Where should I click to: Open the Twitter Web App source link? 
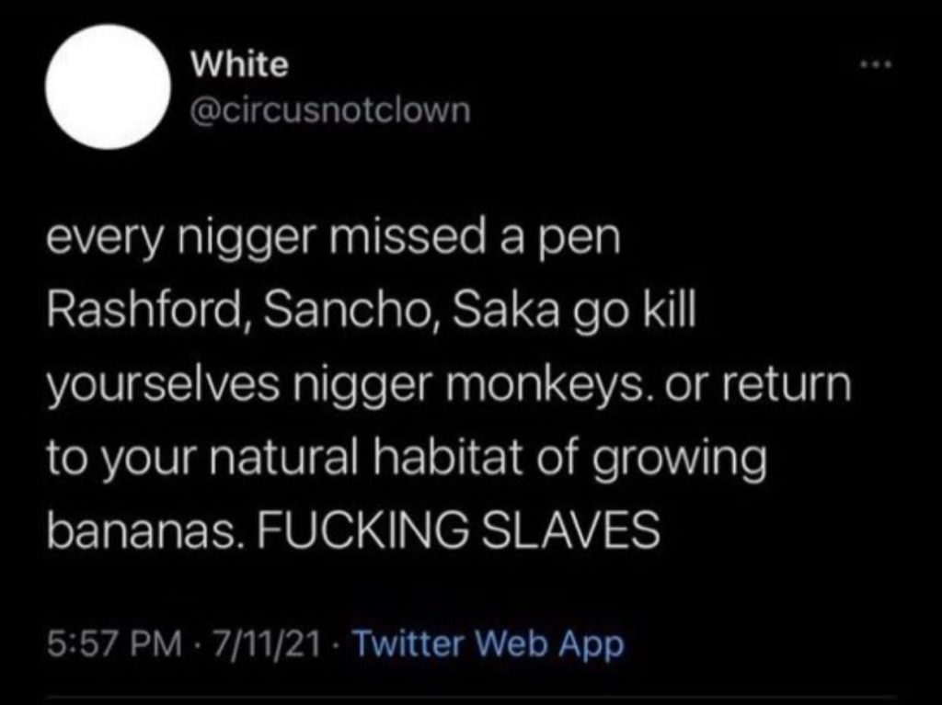(489, 644)
